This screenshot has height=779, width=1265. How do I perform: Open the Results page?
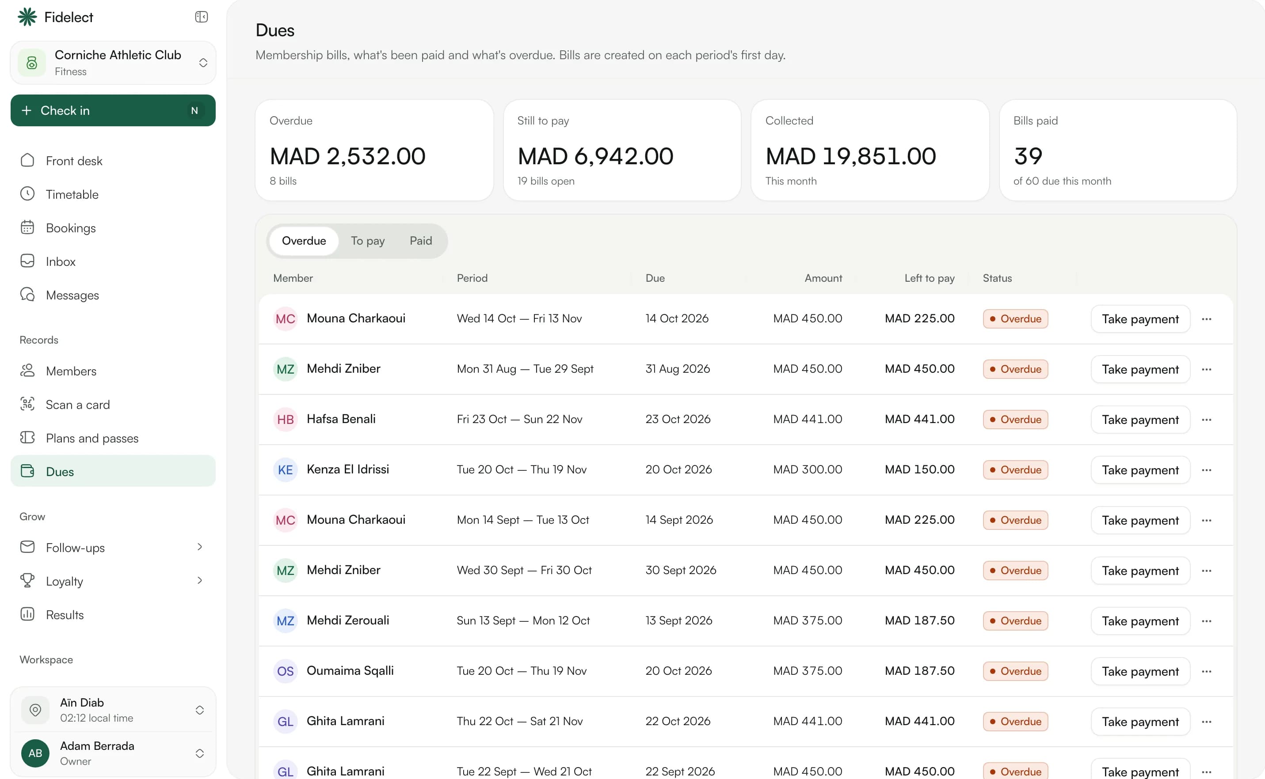pyautogui.click(x=113, y=615)
